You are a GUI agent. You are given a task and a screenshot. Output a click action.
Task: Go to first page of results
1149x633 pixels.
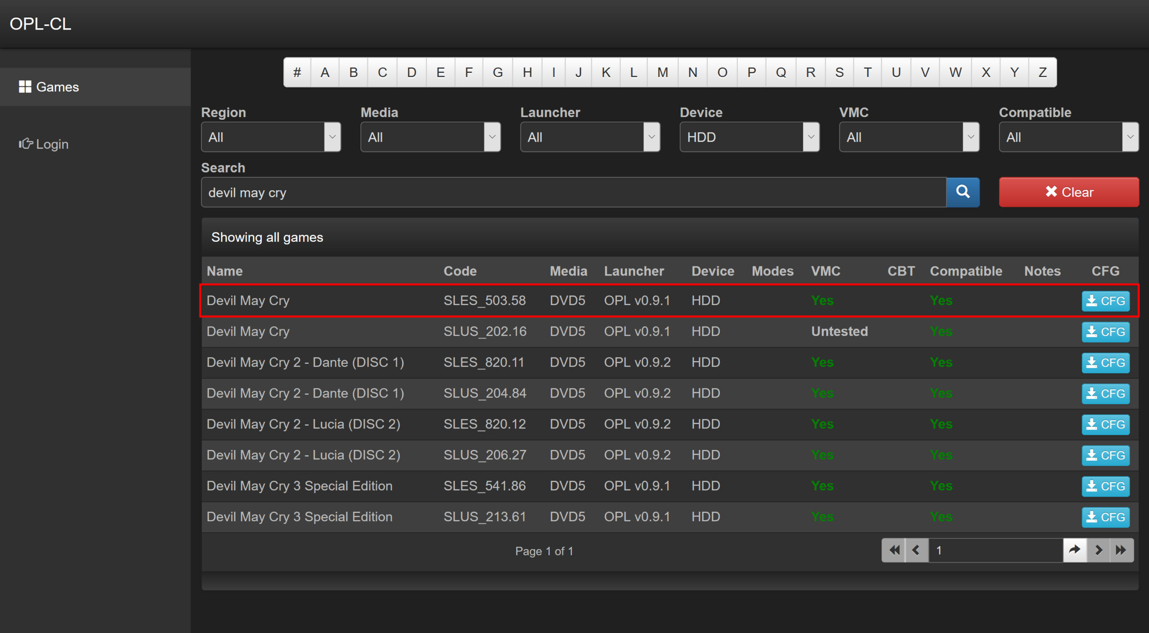point(894,550)
